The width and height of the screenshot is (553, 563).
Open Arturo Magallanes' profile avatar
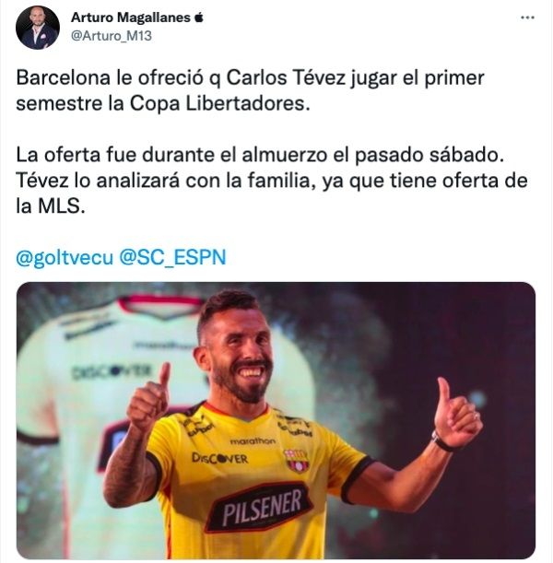38,28
